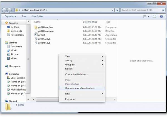Open the Organize dropdown menu
The height and width of the screenshot is (117, 167).
[x=10, y=16]
